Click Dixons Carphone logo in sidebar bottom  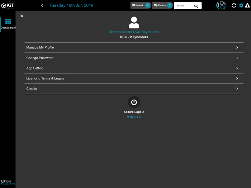8,182
